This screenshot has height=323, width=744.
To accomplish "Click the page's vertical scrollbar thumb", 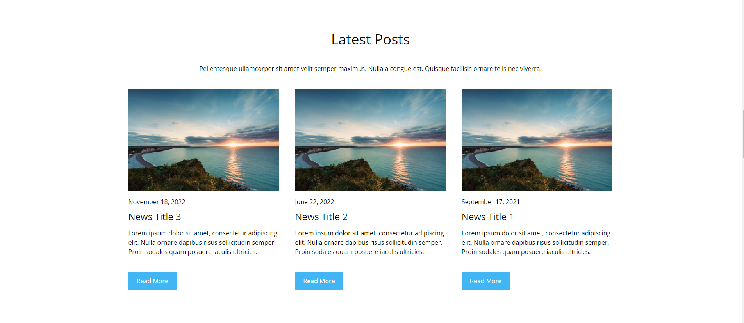I will tap(743, 134).
